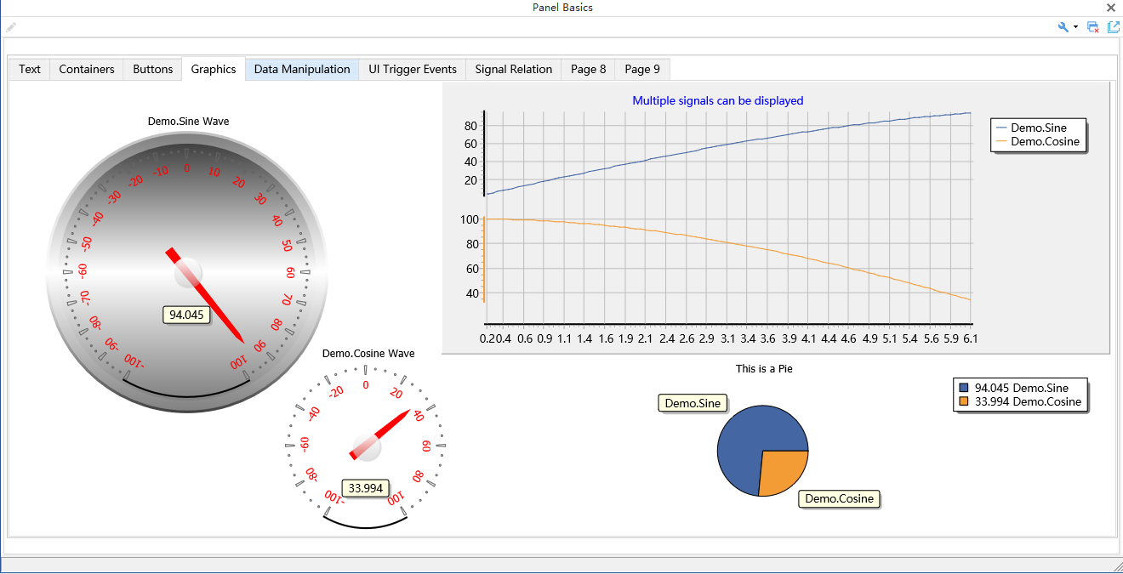The width and height of the screenshot is (1123, 574).
Task: Close the Panel Basics window
Action: 1111,8
